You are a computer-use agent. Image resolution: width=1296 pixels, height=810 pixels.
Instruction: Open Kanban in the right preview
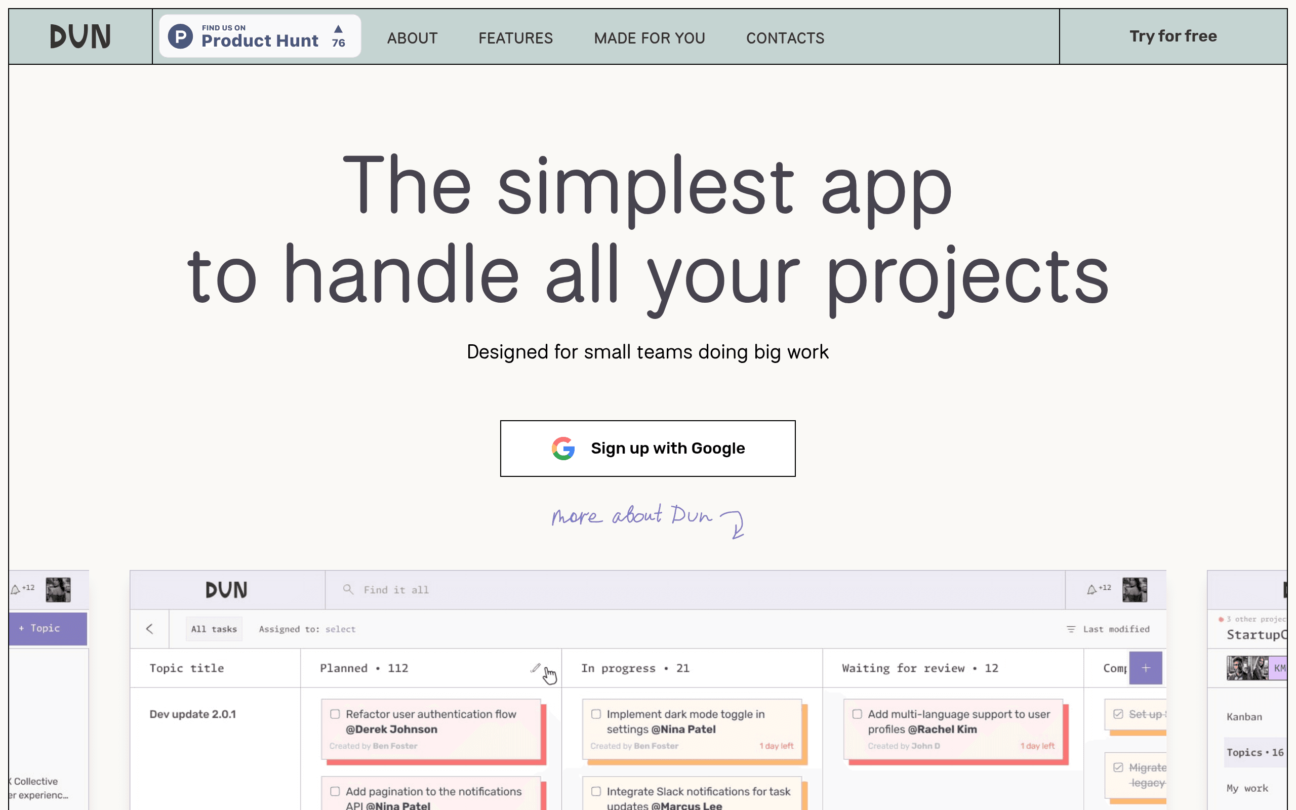[x=1244, y=717]
